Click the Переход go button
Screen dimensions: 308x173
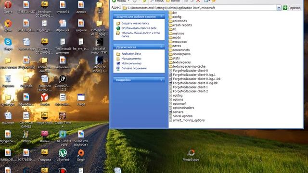tap(292, 8)
